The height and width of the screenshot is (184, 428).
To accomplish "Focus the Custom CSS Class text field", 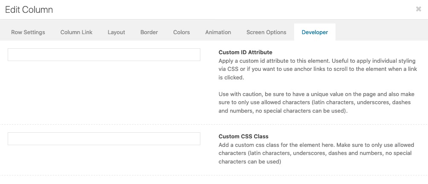I will pos(104,139).
